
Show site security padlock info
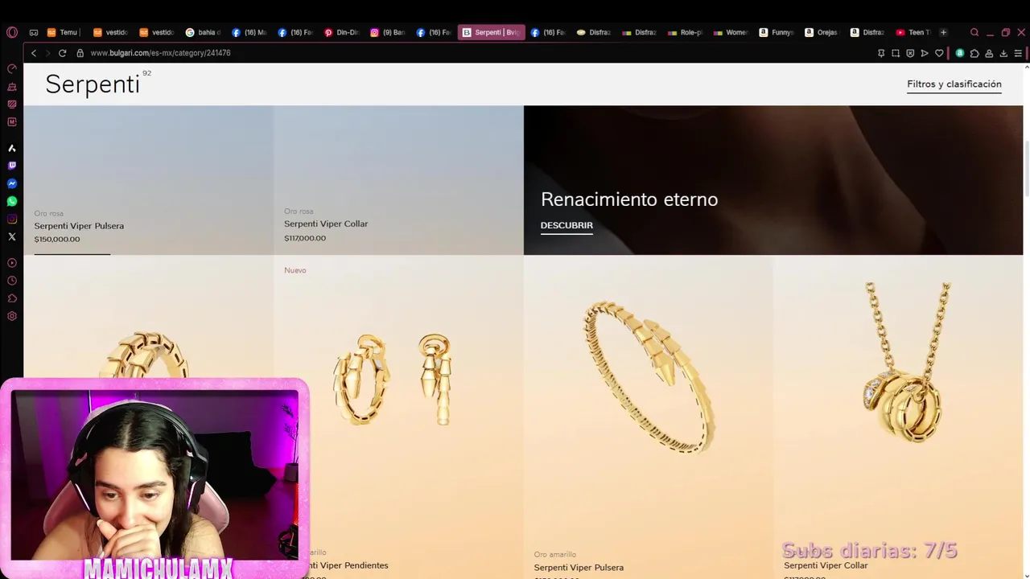pos(80,53)
